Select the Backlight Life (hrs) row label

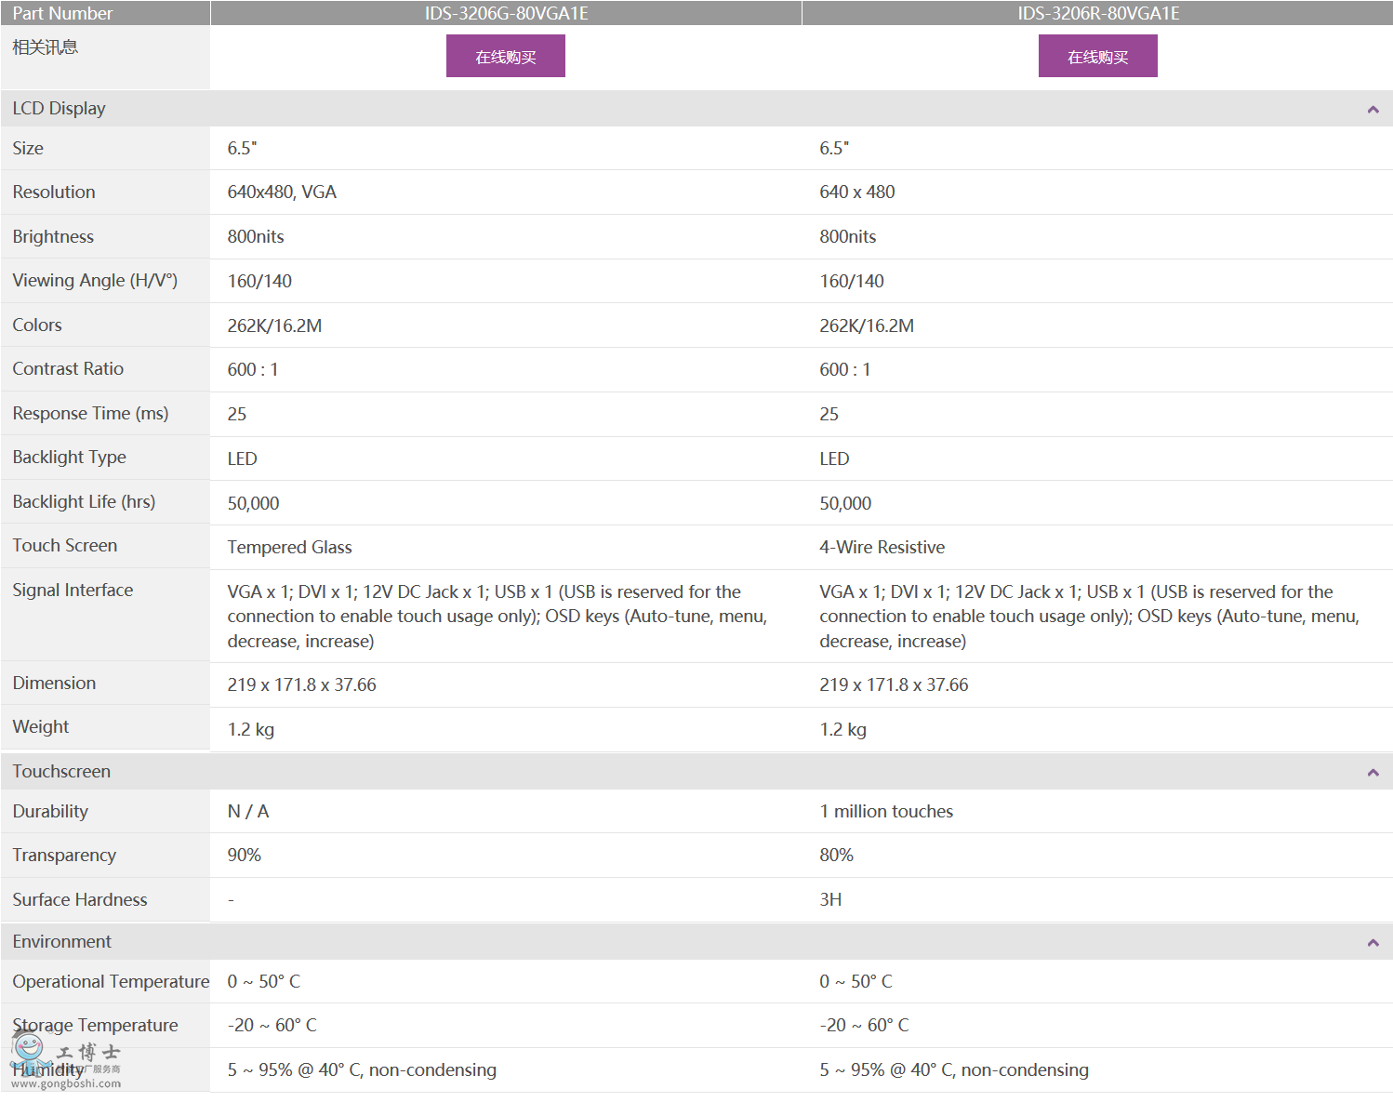(x=84, y=502)
